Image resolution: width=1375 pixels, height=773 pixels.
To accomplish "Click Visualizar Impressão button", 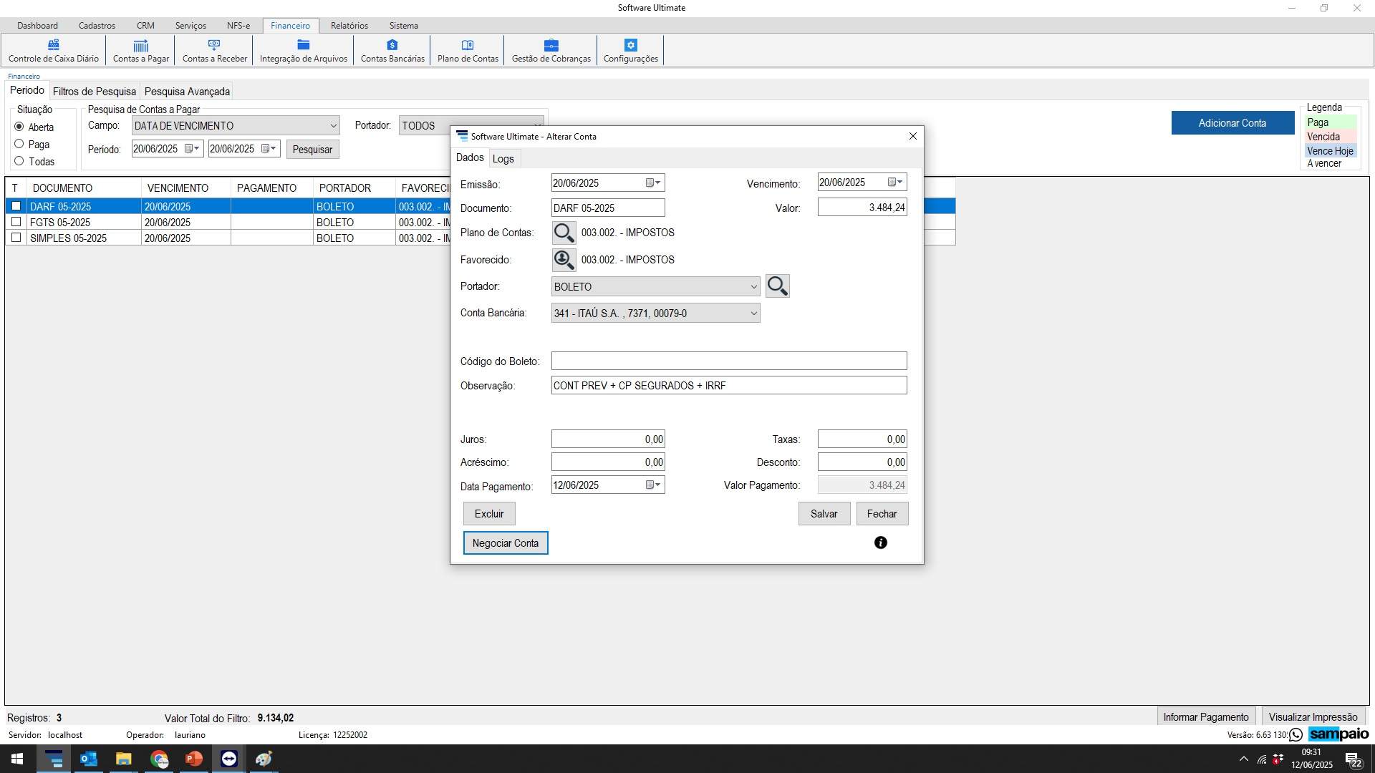I will pos(1313,717).
